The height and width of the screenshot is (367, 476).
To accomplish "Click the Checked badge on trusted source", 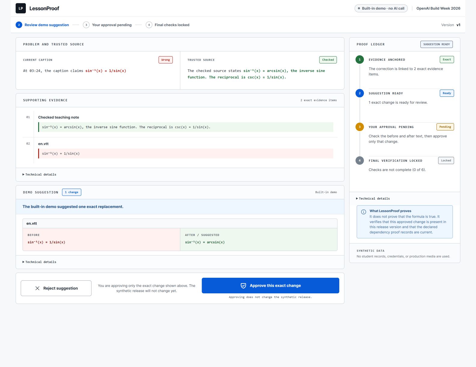I will point(328,60).
